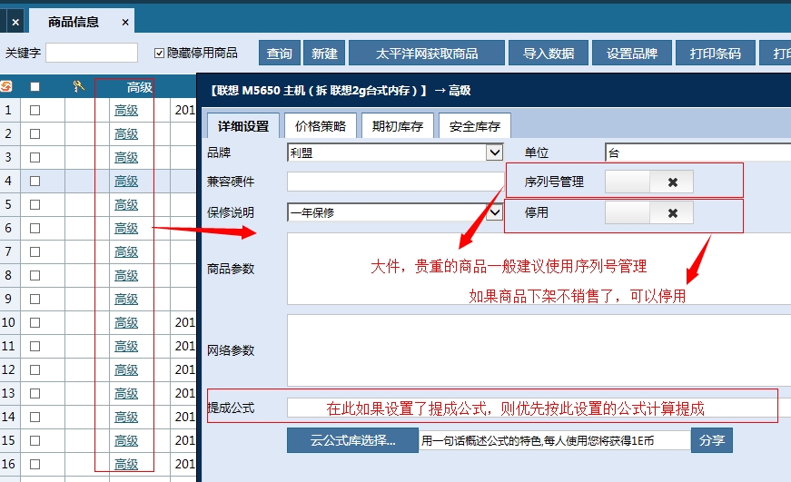The width and height of the screenshot is (791, 482).
Task: Click the 新建 button
Action: [x=324, y=53]
